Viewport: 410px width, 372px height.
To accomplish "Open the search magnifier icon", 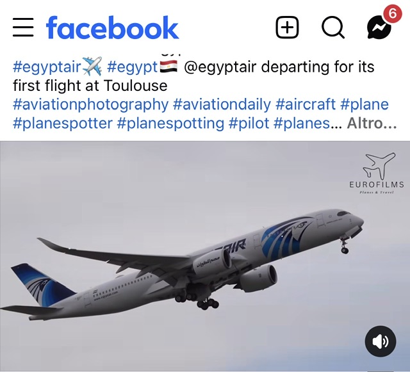I will click(x=333, y=28).
